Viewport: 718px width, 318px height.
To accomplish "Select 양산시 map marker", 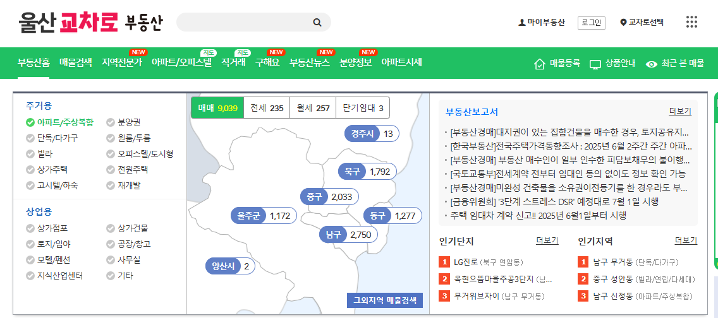I will (230, 266).
